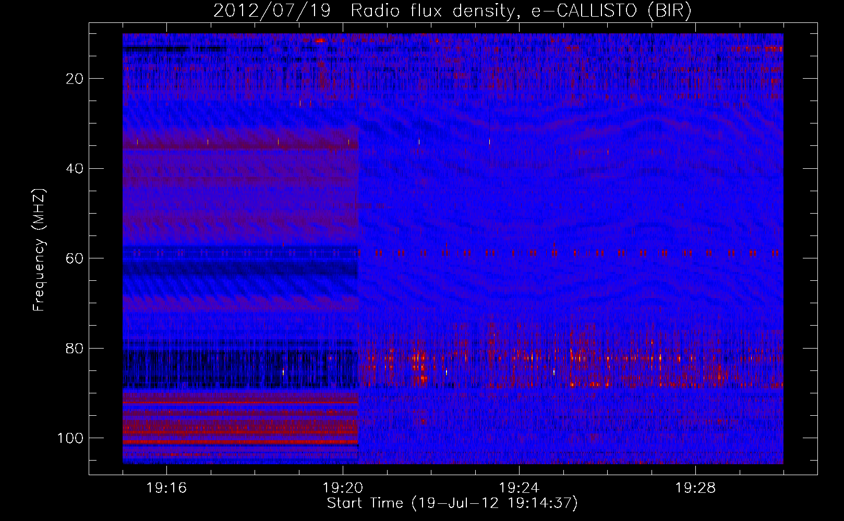Viewport: 844px width, 521px height.
Task: Click the frequency axis tick label '100'
Action: (70, 438)
